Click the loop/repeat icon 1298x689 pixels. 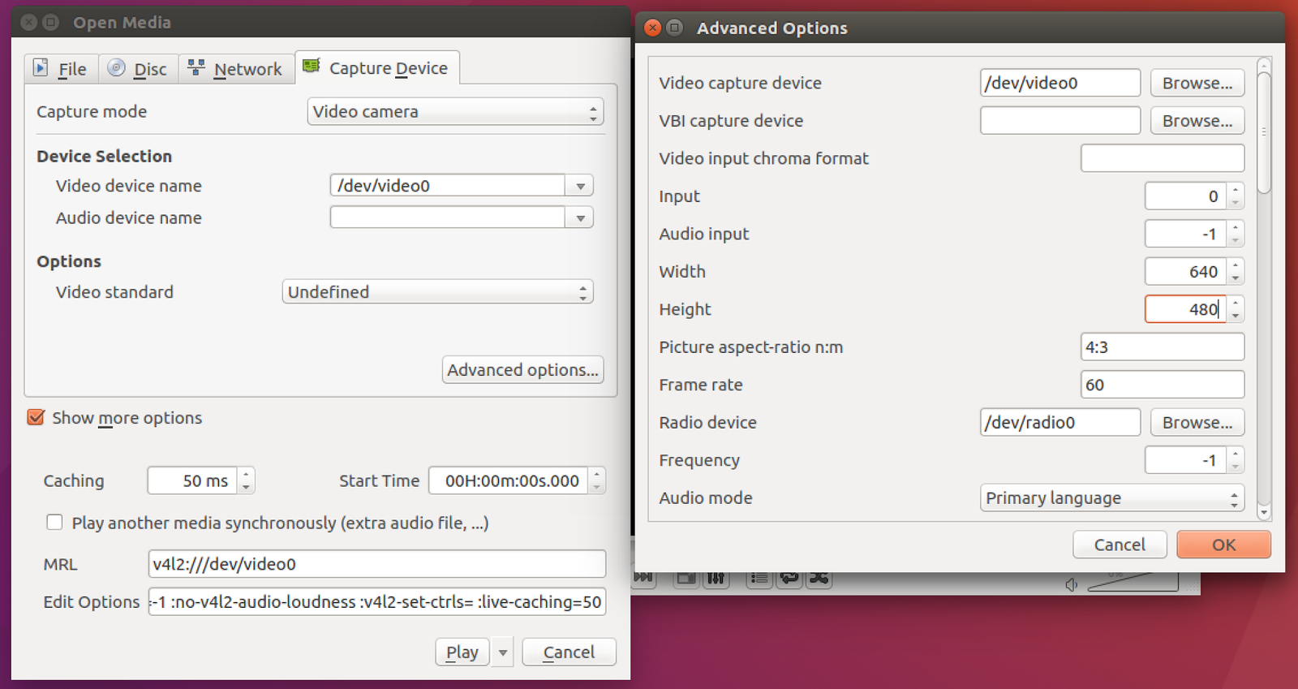tap(789, 578)
